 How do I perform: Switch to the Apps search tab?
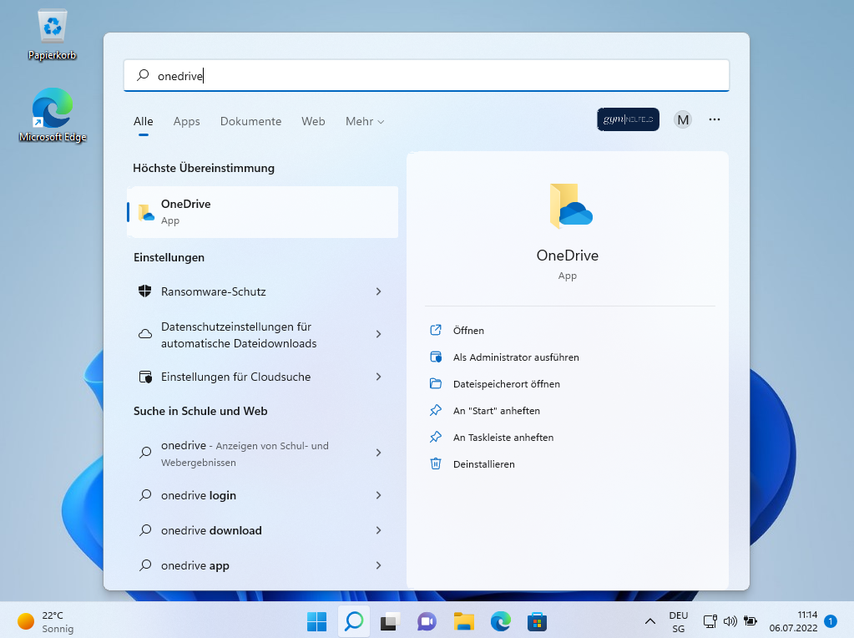click(x=186, y=121)
